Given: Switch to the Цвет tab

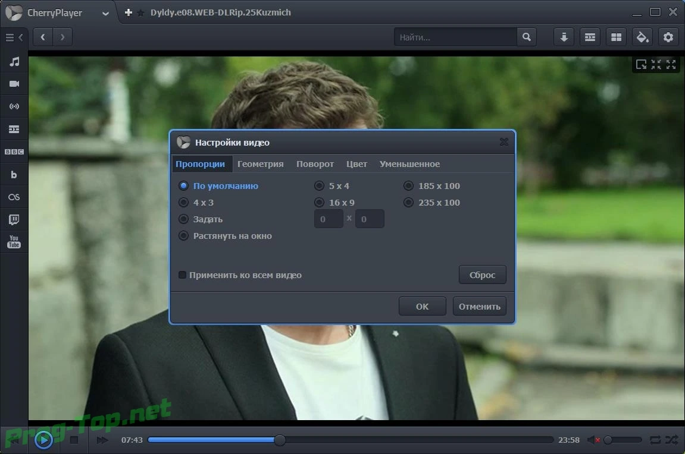Looking at the screenshot, I should pos(356,164).
